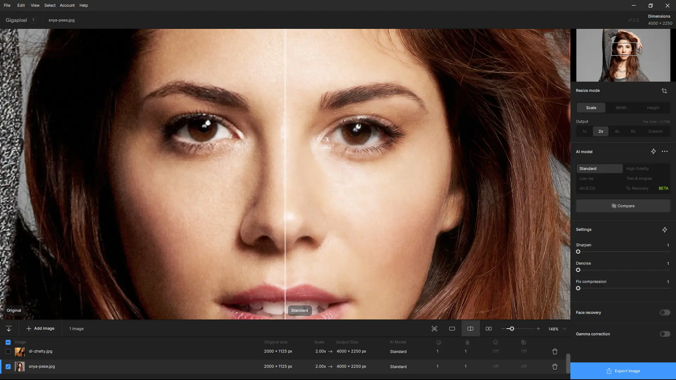Enable the Face recovery toggle
The image size is (676, 380).
(x=664, y=312)
